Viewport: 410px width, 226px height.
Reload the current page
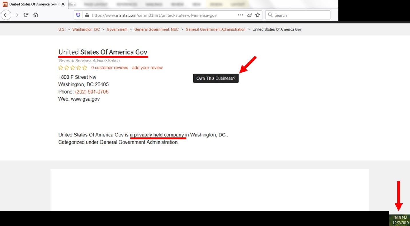click(x=26, y=15)
